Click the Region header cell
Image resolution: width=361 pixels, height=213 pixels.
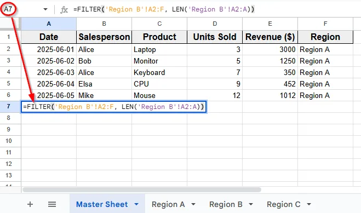click(325, 37)
